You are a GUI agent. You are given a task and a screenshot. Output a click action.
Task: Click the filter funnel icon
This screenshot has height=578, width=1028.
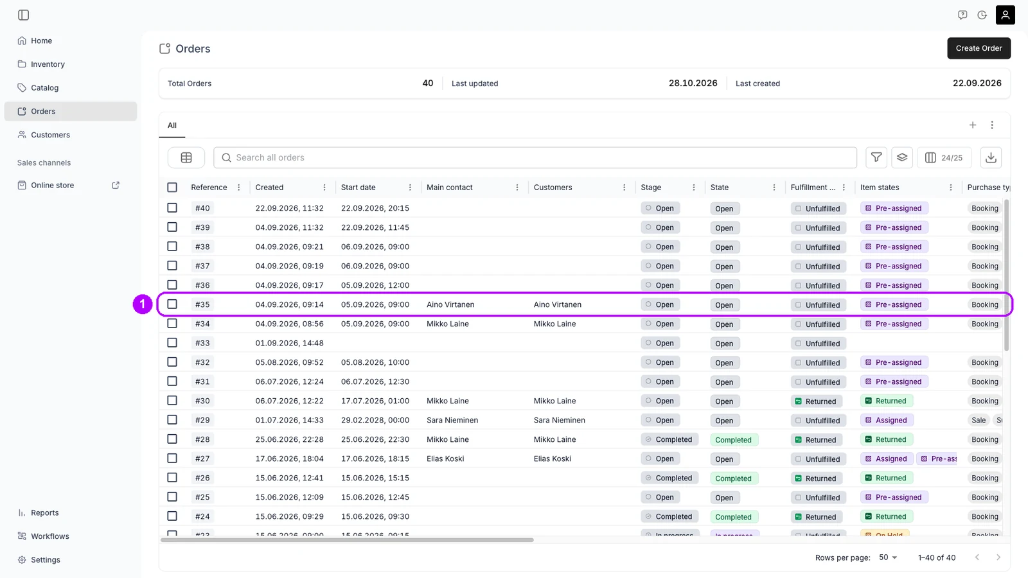[x=876, y=157]
